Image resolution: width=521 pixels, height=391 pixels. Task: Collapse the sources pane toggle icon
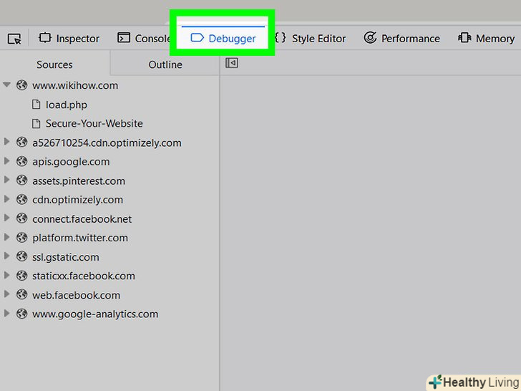click(x=232, y=63)
